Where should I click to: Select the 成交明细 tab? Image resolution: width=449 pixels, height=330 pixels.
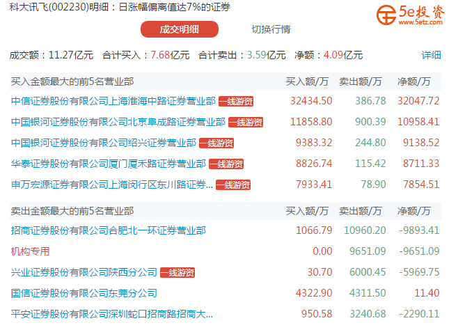[x=180, y=29]
